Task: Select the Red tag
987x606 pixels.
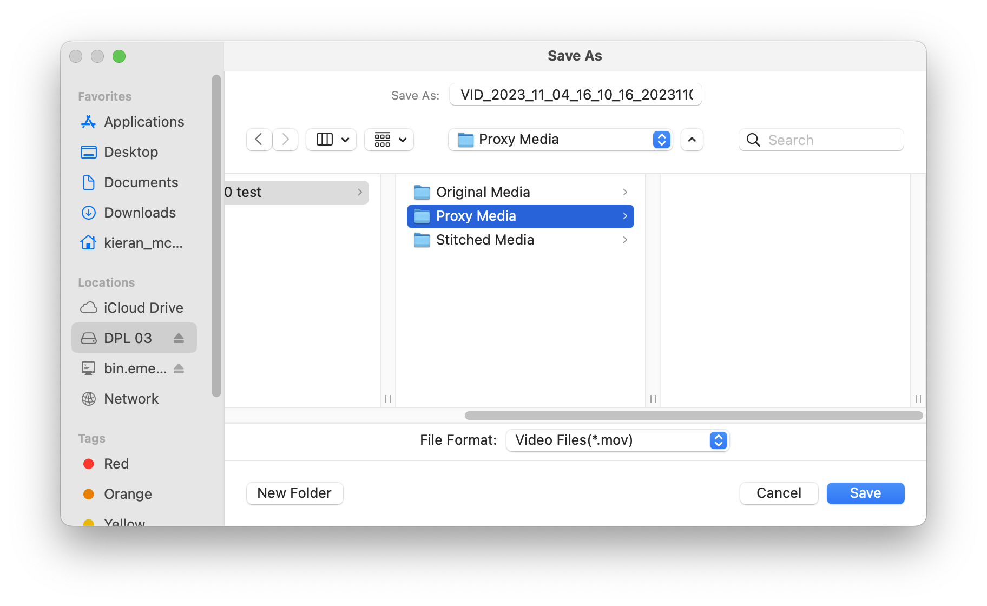Action: [x=134, y=464]
